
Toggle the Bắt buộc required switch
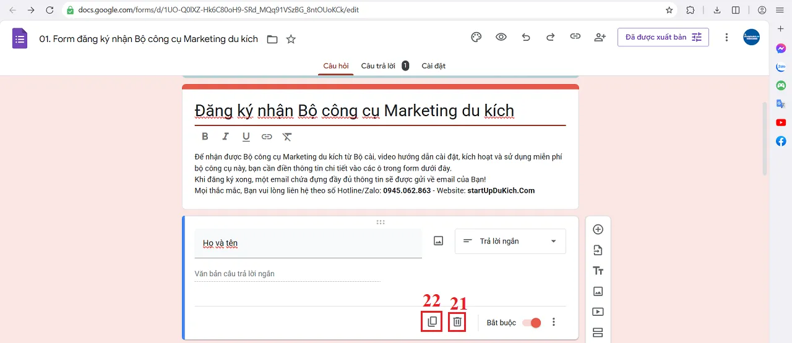[532, 323]
